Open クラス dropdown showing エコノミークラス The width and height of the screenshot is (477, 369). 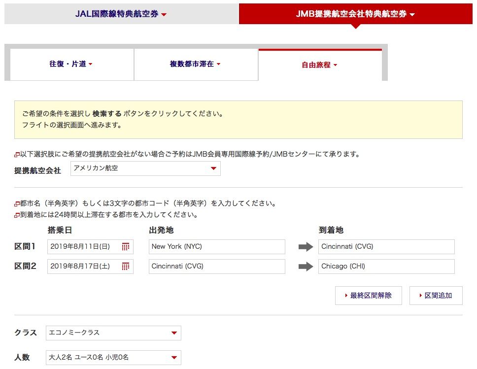pyautogui.click(x=113, y=333)
